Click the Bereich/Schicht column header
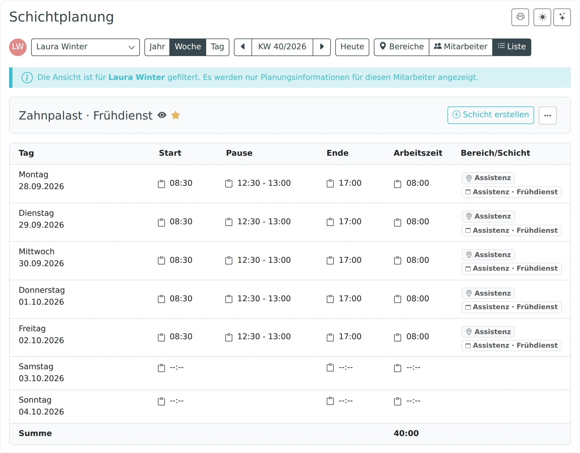580x453 pixels. click(495, 153)
